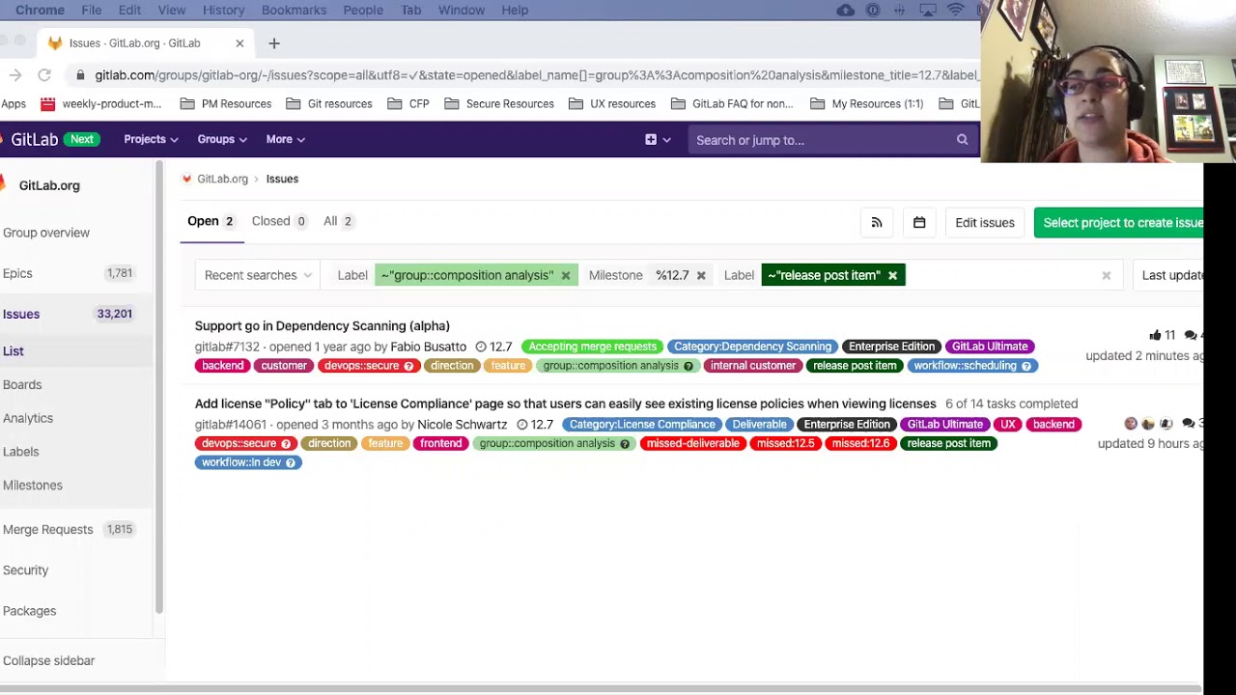Open Secure Resources bookmark folder
Viewport: 1236px width, 695px height.
pyautogui.click(x=499, y=104)
